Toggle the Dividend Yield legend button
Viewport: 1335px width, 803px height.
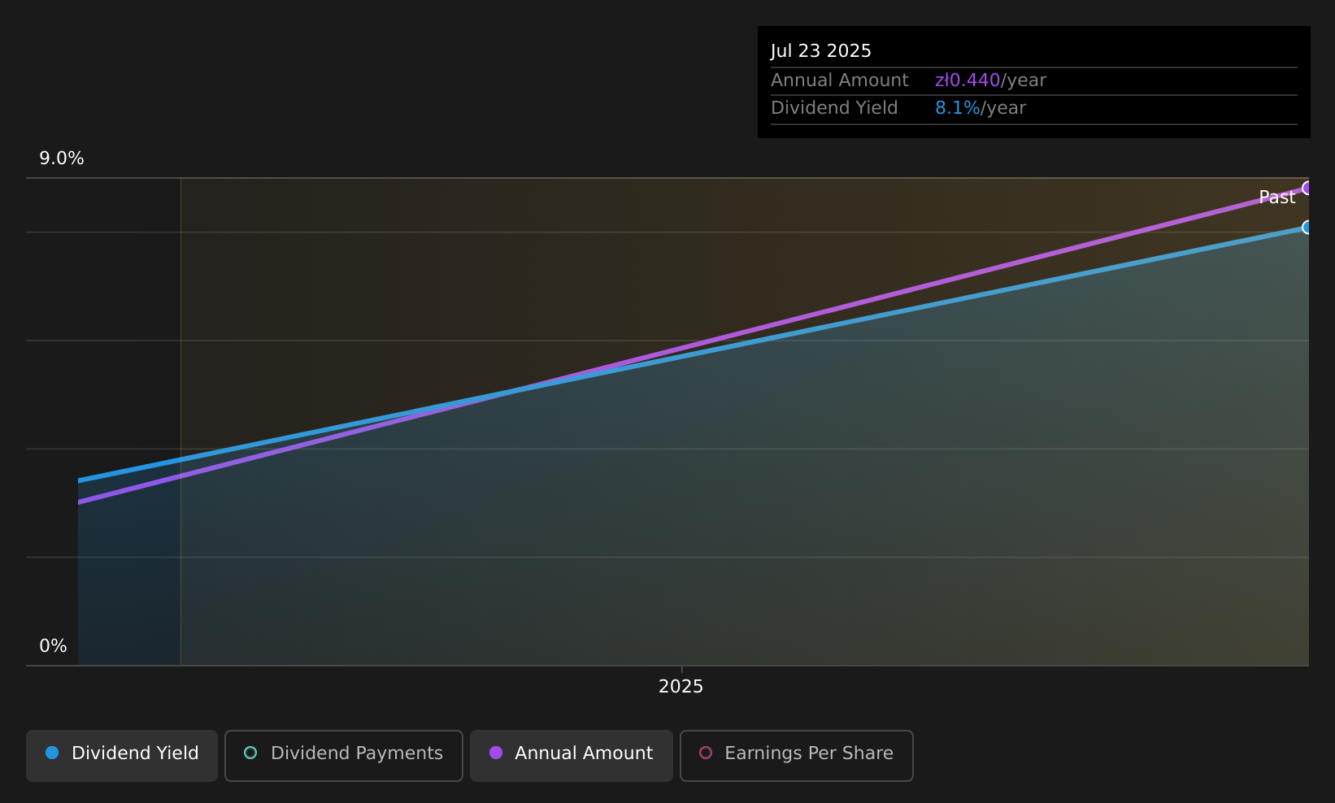[122, 755]
